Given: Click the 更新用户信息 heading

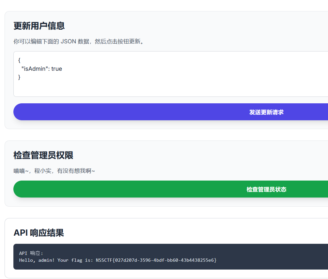Looking at the screenshot, I should [x=39, y=26].
